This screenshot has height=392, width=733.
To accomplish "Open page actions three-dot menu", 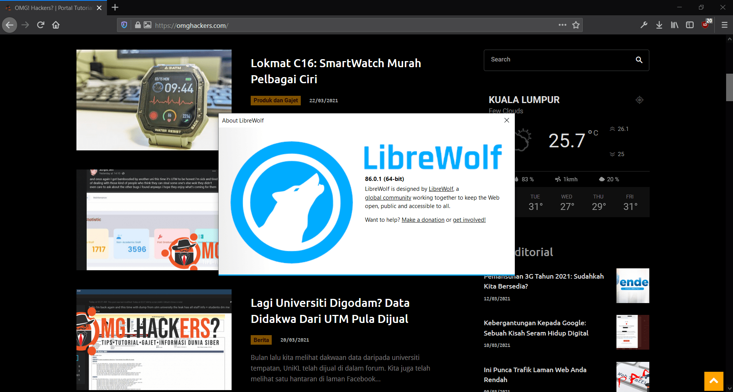I will (562, 25).
